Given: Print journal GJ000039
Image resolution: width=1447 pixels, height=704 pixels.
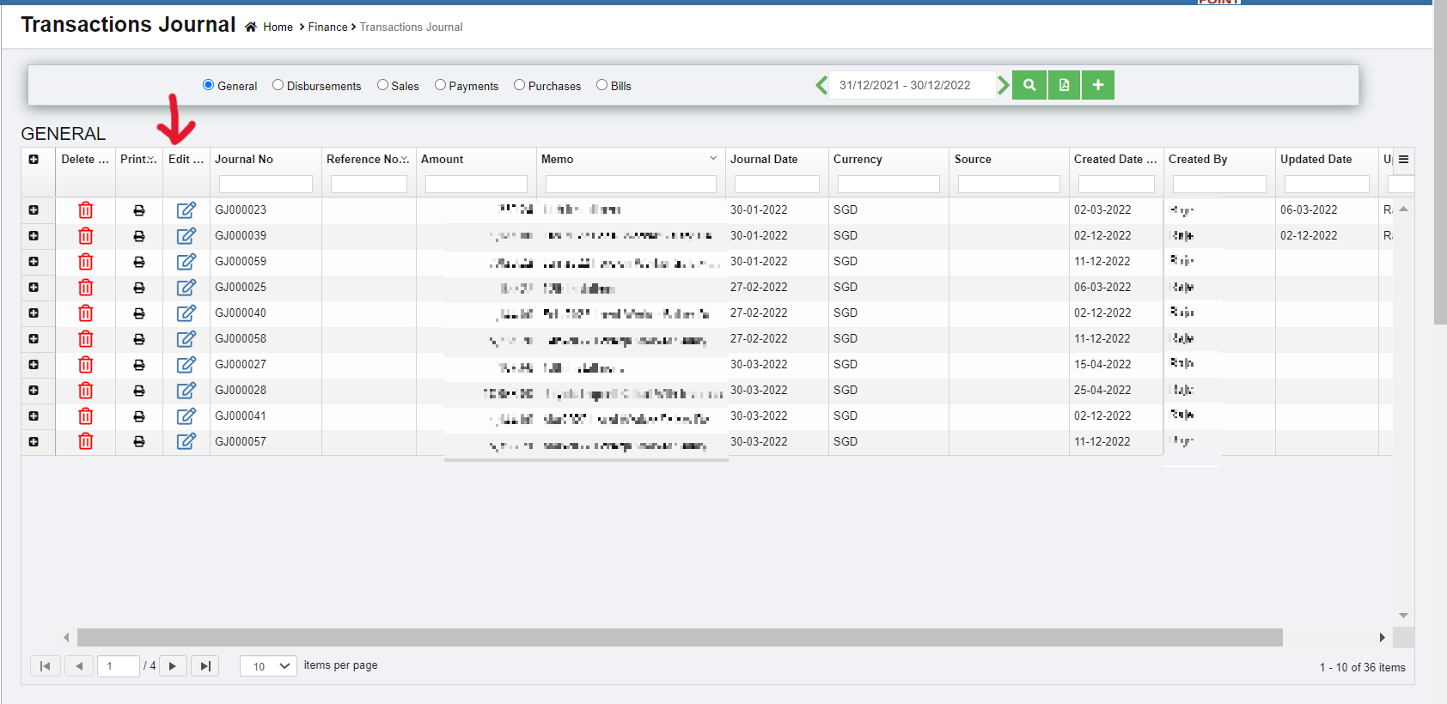Looking at the screenshot, I should pos(139,236).
